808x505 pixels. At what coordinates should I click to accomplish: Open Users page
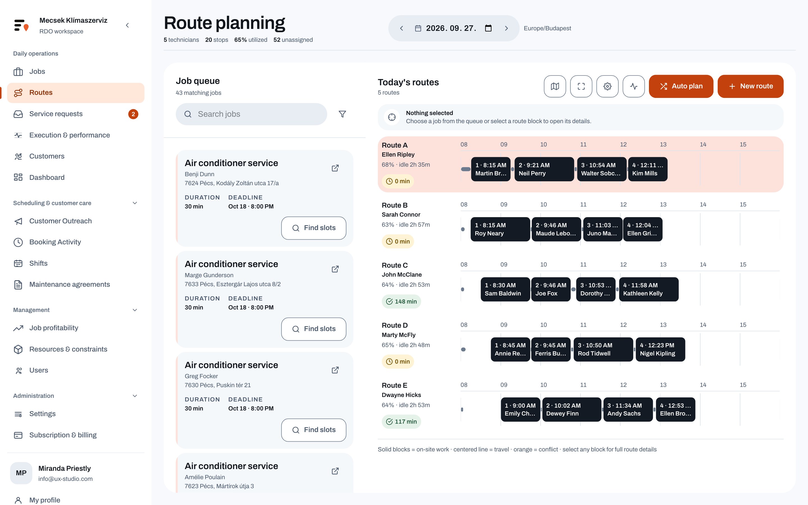click(x=75, y=370)
